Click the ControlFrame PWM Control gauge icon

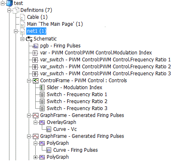pos(36,81)
